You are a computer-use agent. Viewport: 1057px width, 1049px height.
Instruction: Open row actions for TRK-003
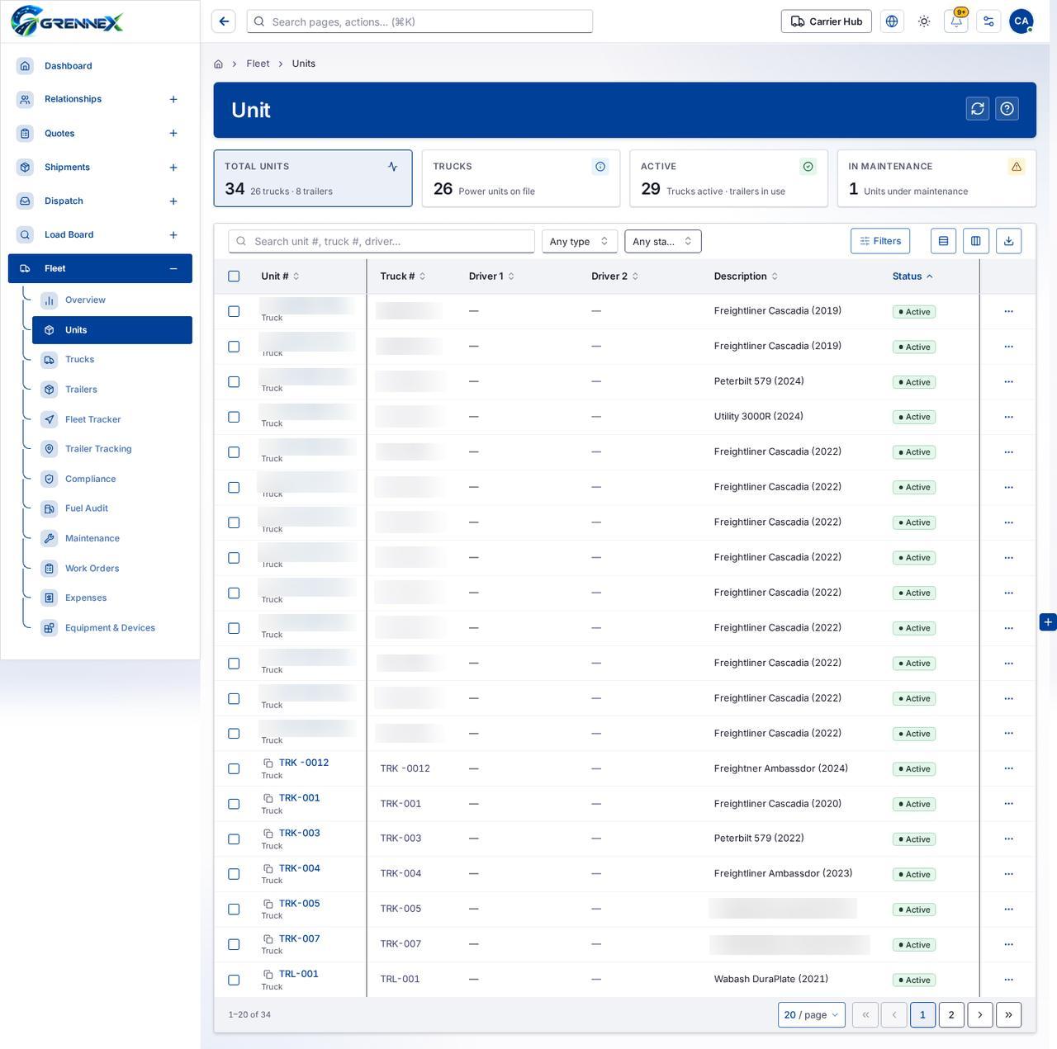[x=1008, y=839]
